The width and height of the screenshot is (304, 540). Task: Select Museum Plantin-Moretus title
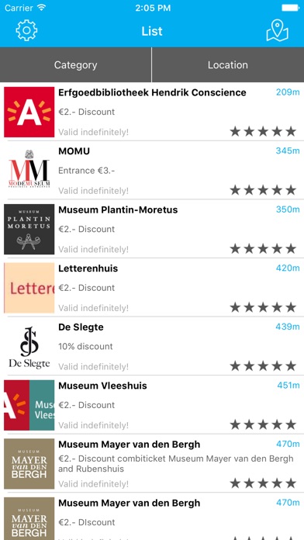coord(118,209)
